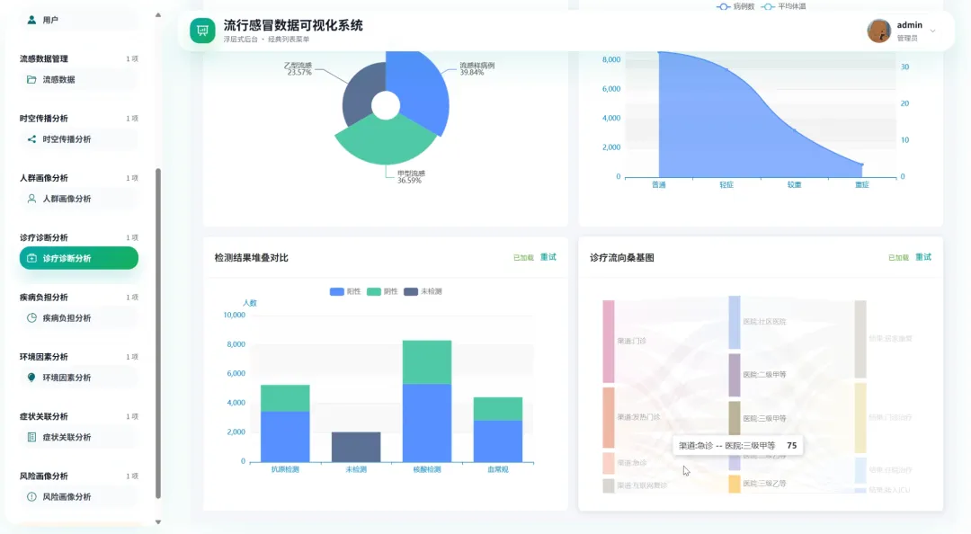Viewport: 971px width, 534px height.
Task: Click the 风险画像分析 alert icon
Action: pos(31,496)
